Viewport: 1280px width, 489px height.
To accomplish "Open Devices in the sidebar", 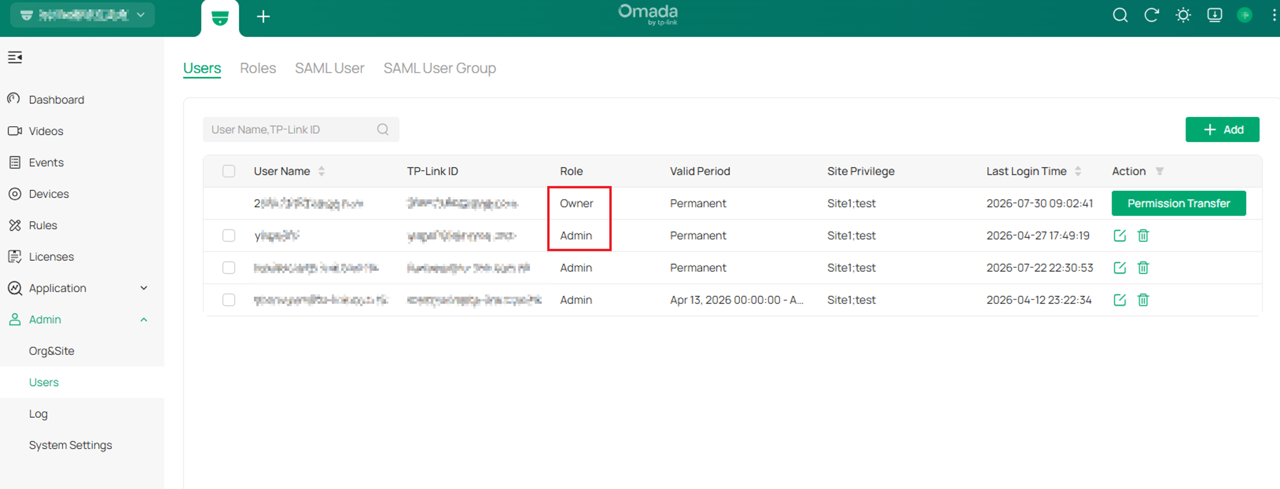I will 49,194.
